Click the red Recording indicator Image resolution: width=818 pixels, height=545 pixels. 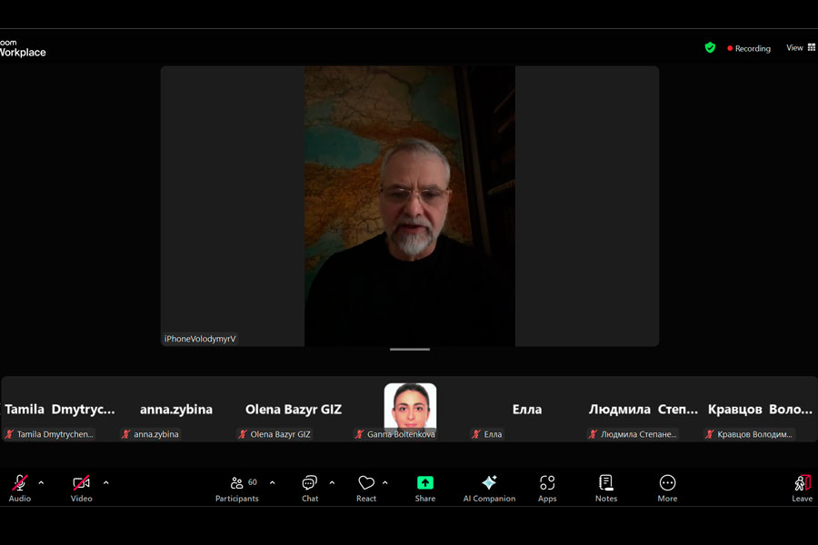(749, 48)
